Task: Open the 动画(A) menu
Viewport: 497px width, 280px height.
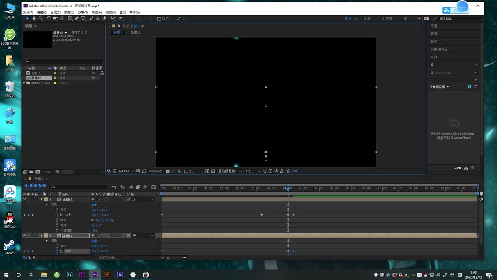Action: pyautogui.click(x=97, y=12)
